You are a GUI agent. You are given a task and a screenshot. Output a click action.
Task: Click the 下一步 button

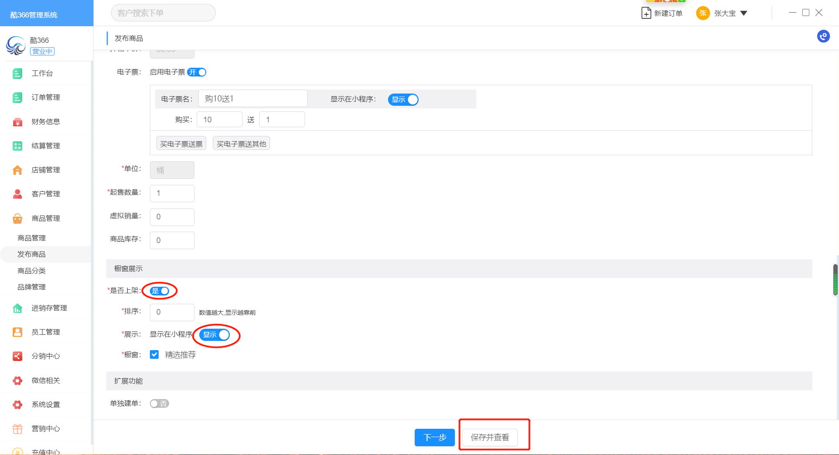[x=434, y=438]
